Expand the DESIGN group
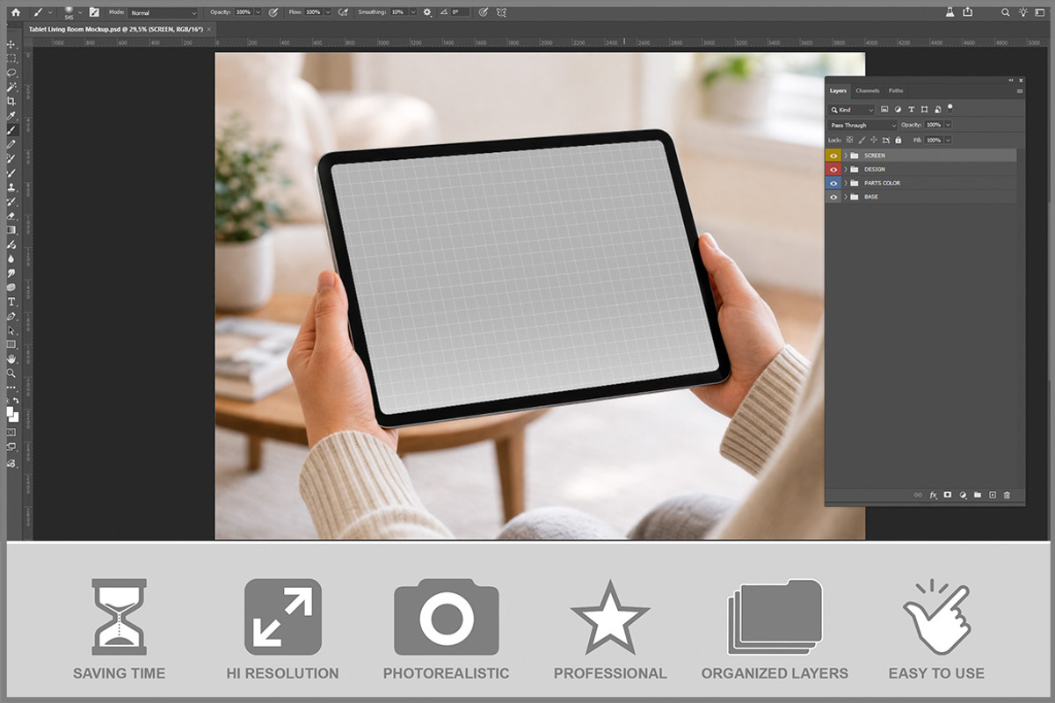Image resolution: width=1055 pixels, height=703 pixels. pos(846,170)
